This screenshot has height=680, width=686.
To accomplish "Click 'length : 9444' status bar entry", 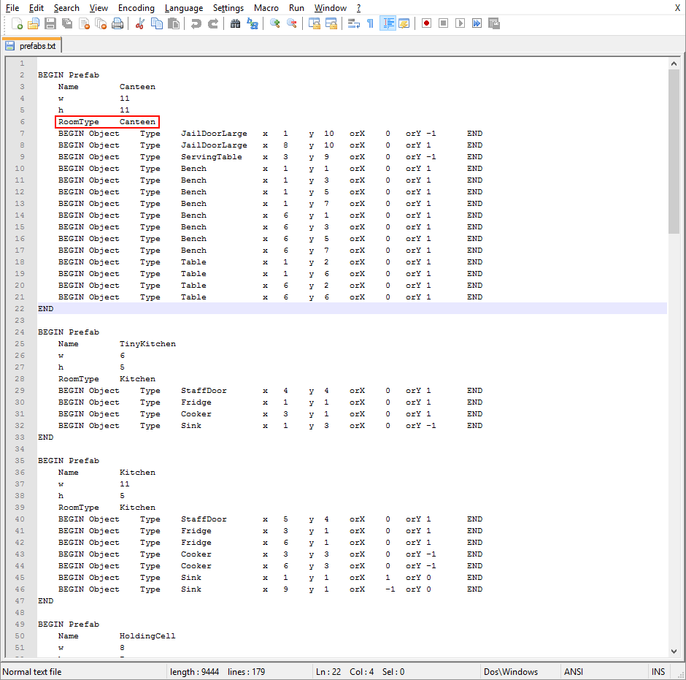I will coord(194,672).
